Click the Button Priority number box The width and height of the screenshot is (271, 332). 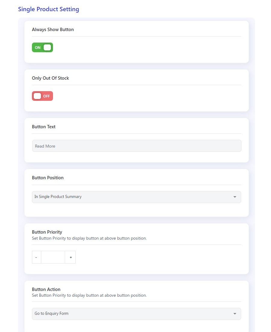pos(53,257)
